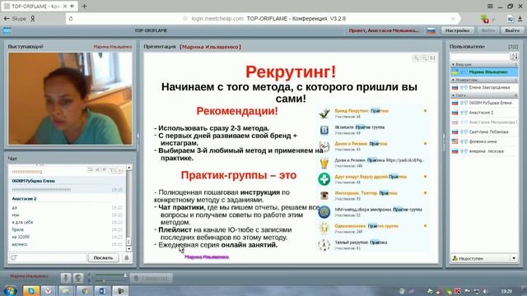The width and height of the screenshot is (527, 296).
Task: Toggle the microphone button in bottom bar
Action: coord(66,278)
